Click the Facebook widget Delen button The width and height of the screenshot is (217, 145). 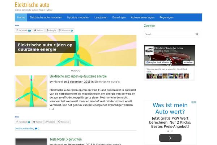click(188, 62)
